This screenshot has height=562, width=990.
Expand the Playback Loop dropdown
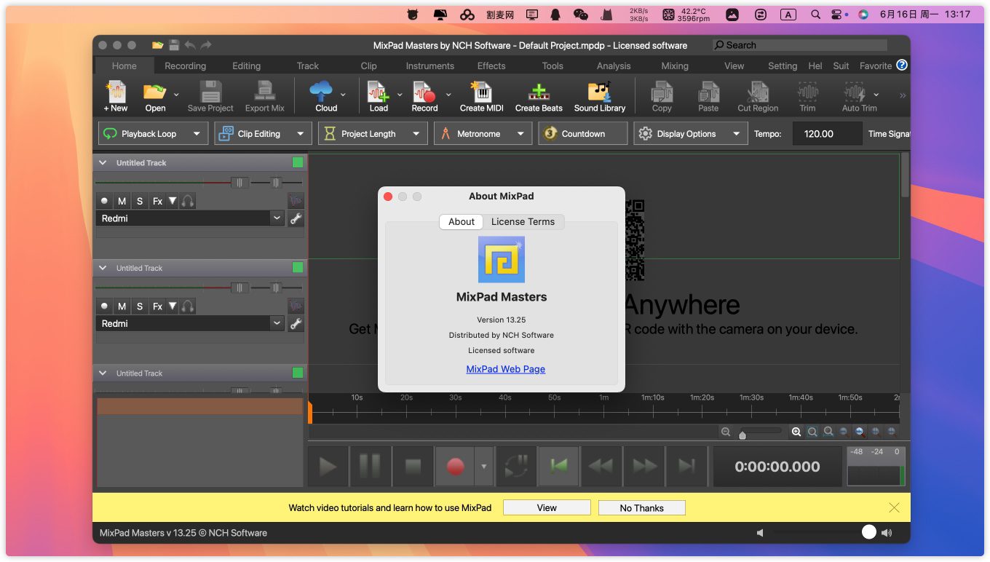(197, 134)
